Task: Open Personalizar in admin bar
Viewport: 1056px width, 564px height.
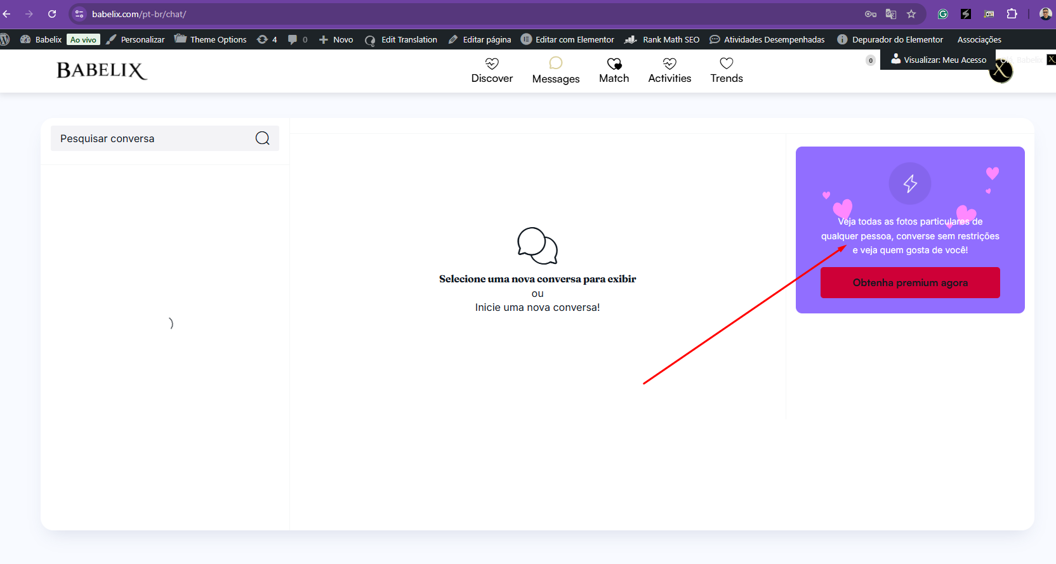Action: point(135,39)
